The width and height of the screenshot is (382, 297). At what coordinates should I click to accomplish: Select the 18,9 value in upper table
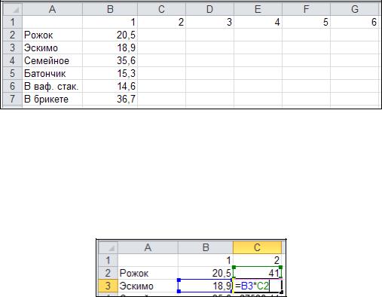click(x=110, y=47)
